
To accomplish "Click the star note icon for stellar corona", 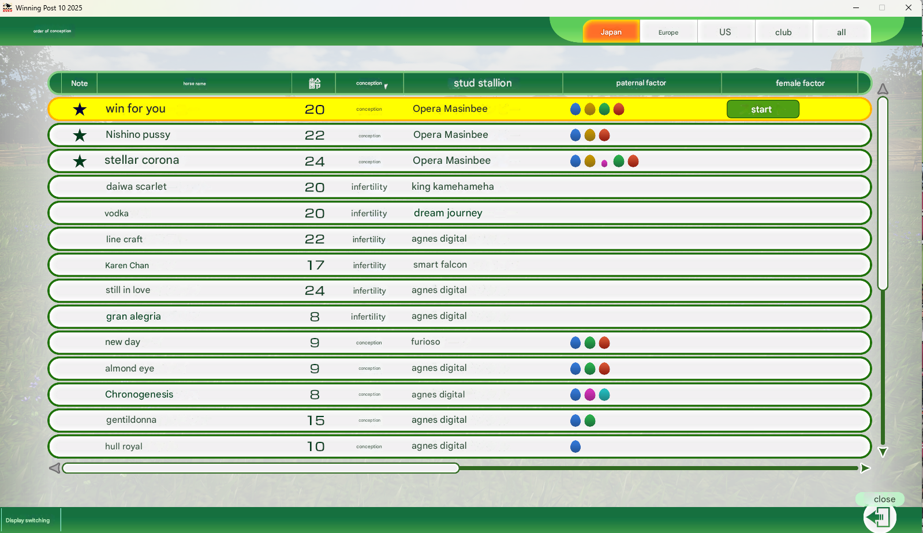I will point(80,161).
